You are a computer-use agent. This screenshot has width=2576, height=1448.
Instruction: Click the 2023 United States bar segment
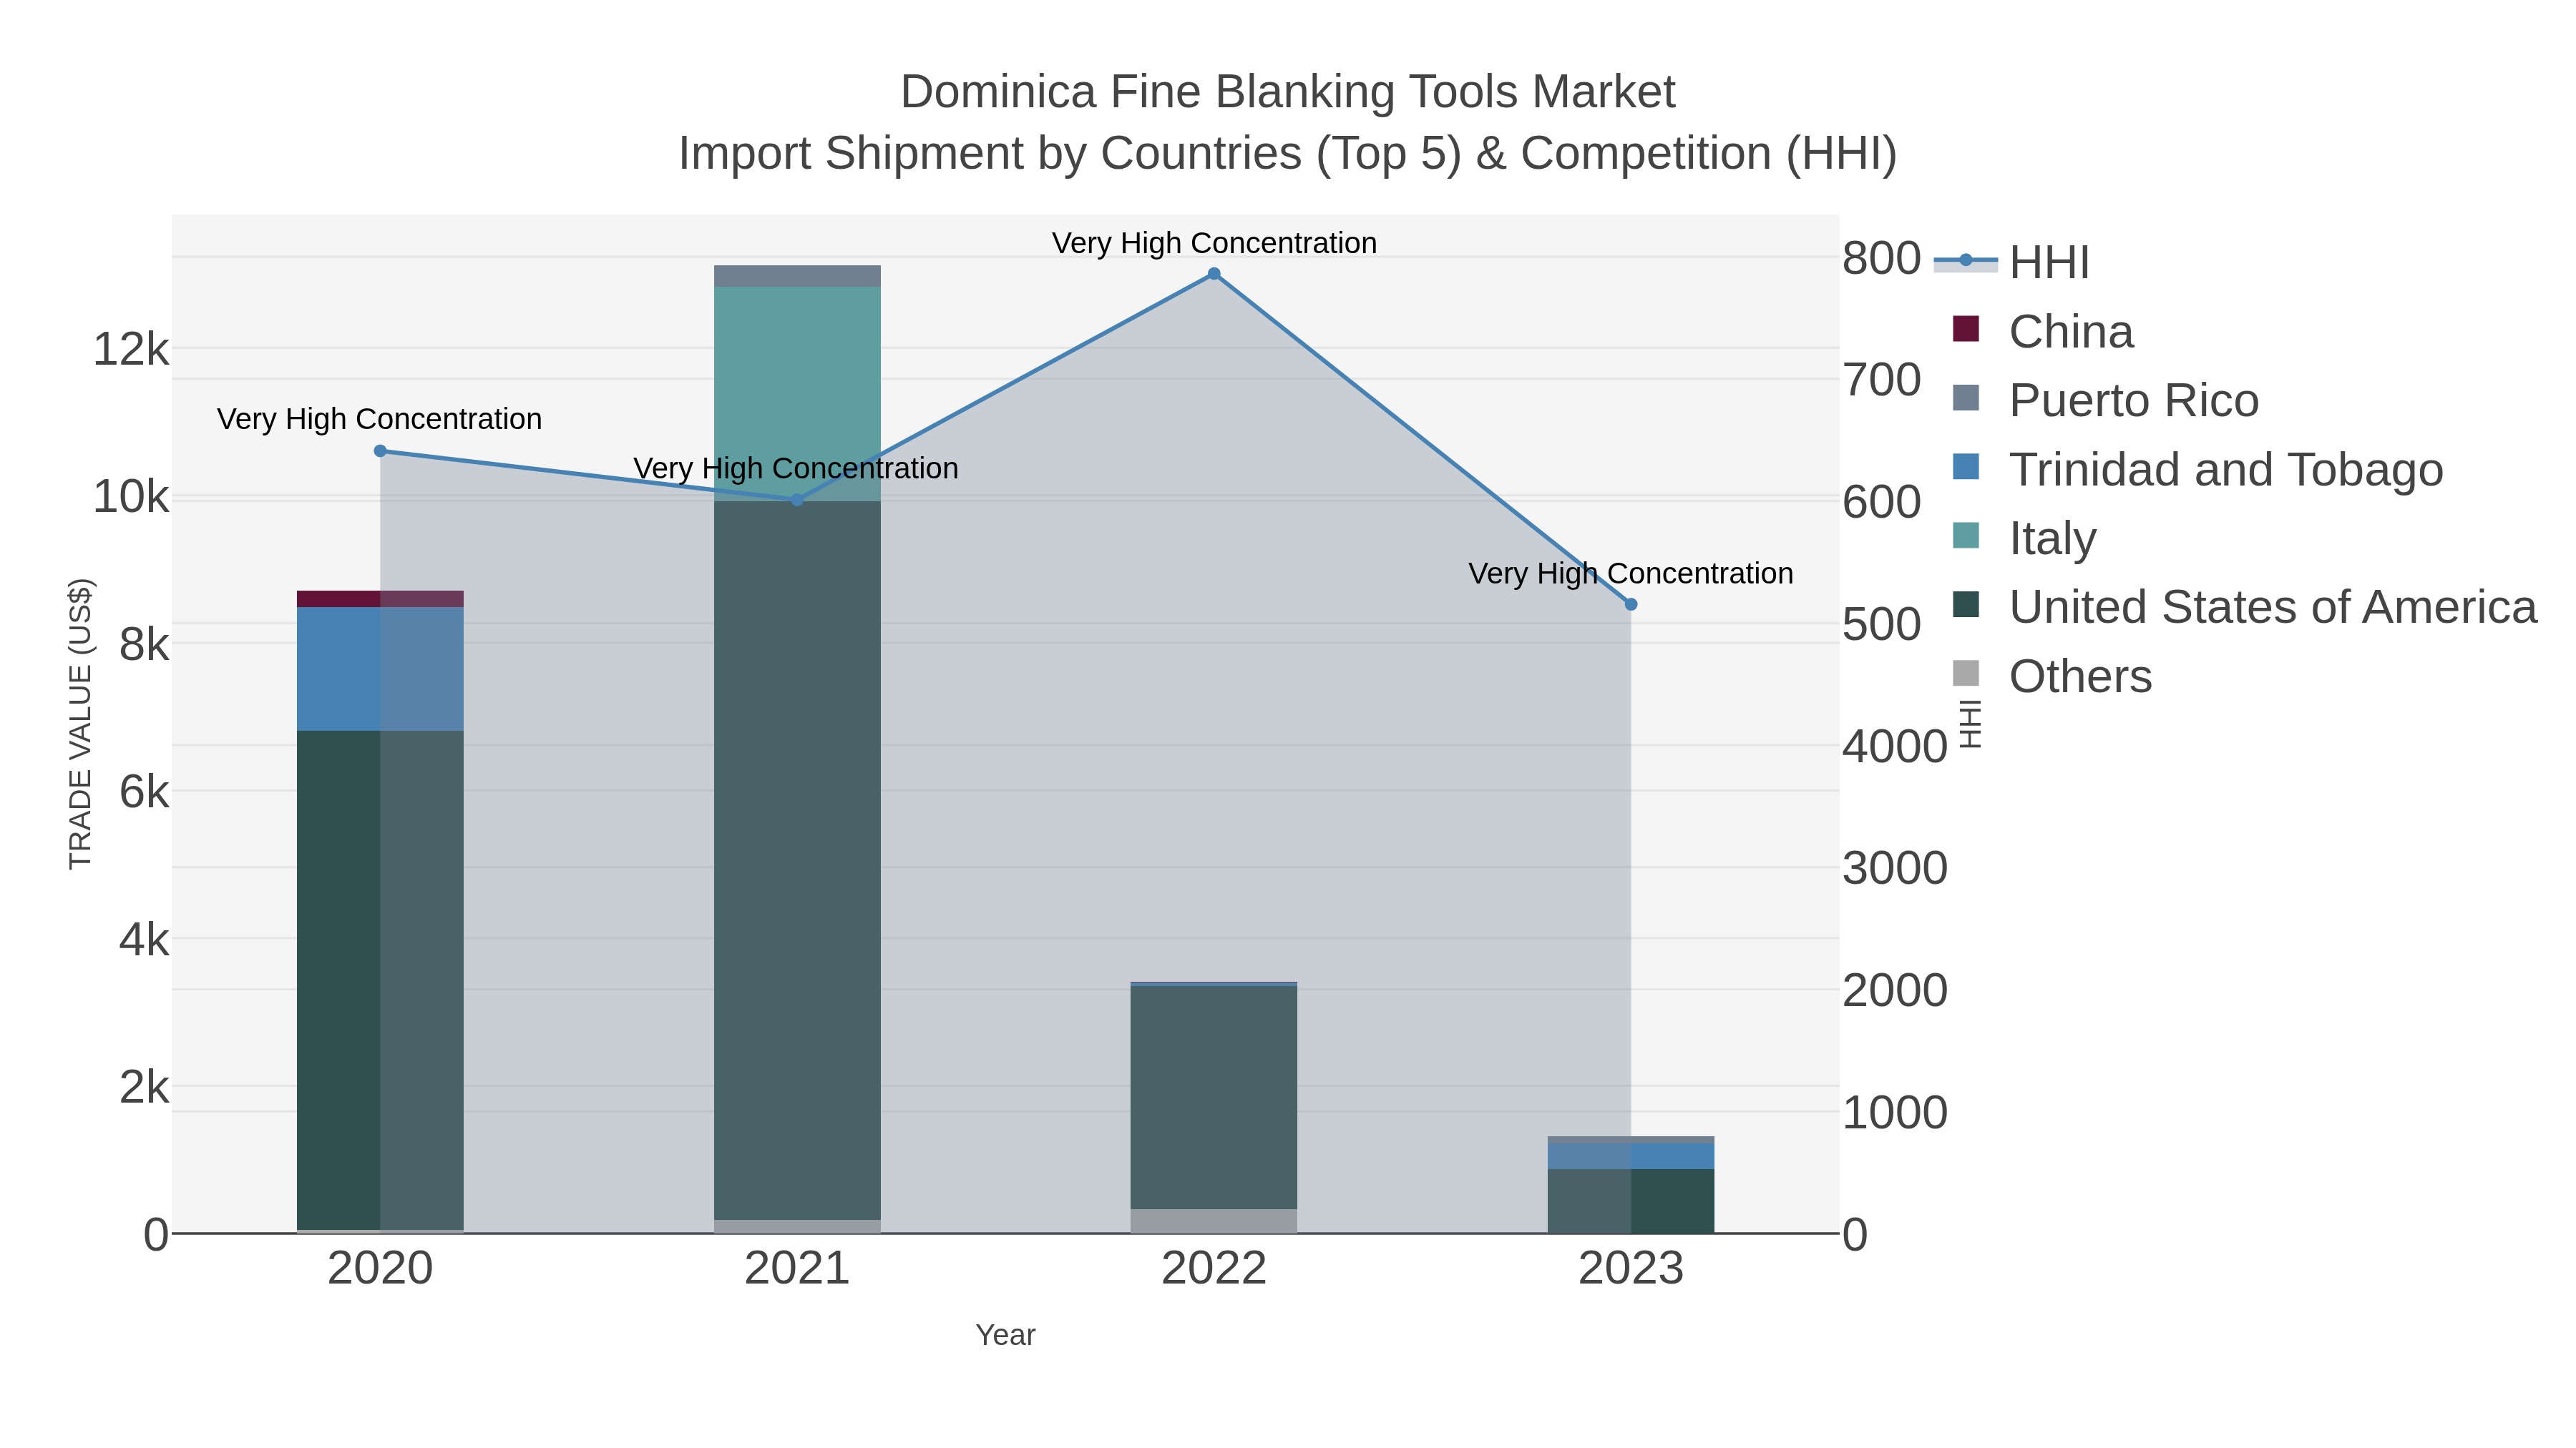point(1631,1201)
